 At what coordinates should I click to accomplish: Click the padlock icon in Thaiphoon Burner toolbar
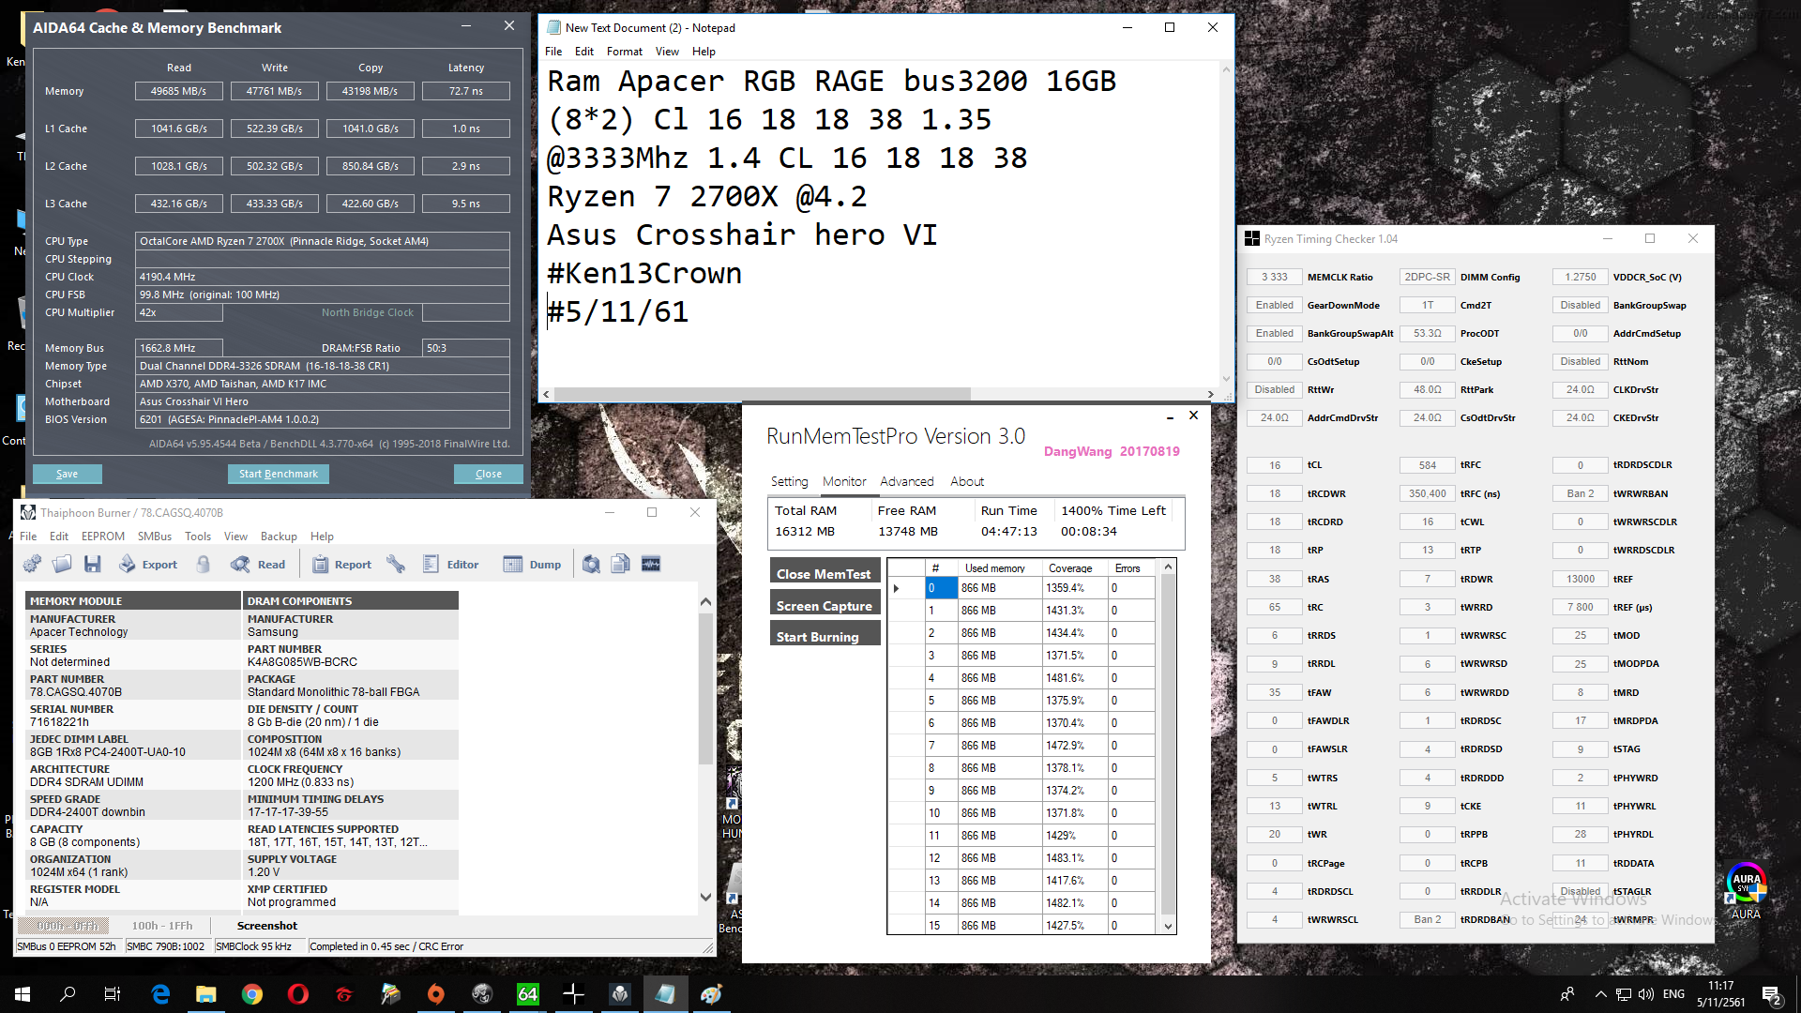[204, 564]
